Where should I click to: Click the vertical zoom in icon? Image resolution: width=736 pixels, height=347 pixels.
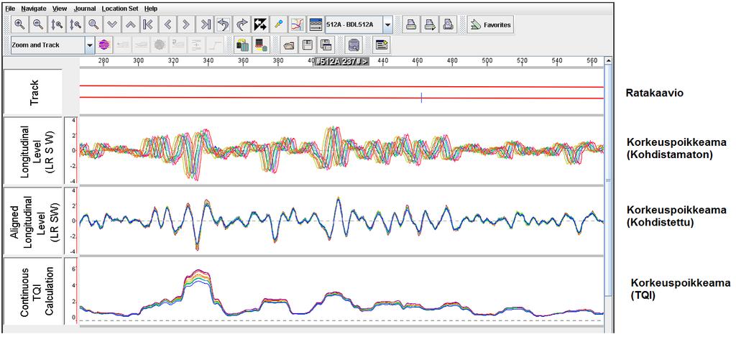point(57,24)
